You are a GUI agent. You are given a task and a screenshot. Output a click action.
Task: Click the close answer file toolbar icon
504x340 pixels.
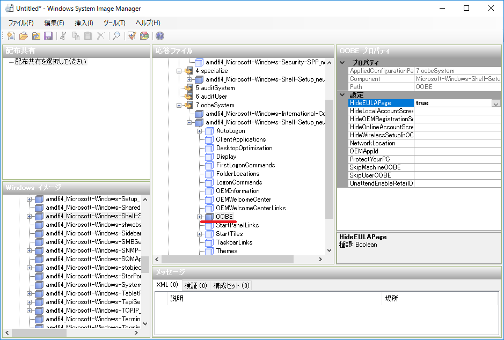pos(36,36)
